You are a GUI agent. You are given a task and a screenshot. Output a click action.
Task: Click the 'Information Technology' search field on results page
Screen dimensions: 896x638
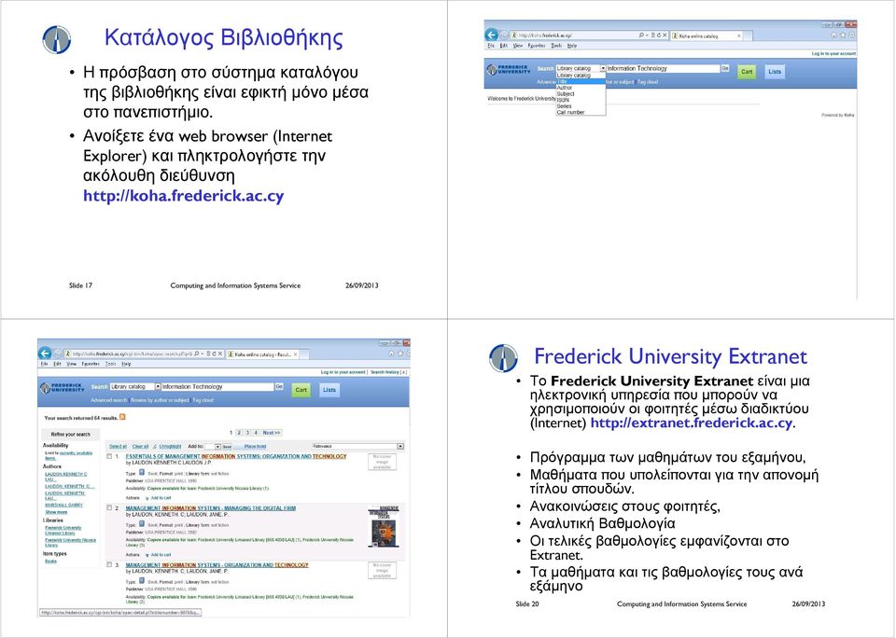click(217, 387)
